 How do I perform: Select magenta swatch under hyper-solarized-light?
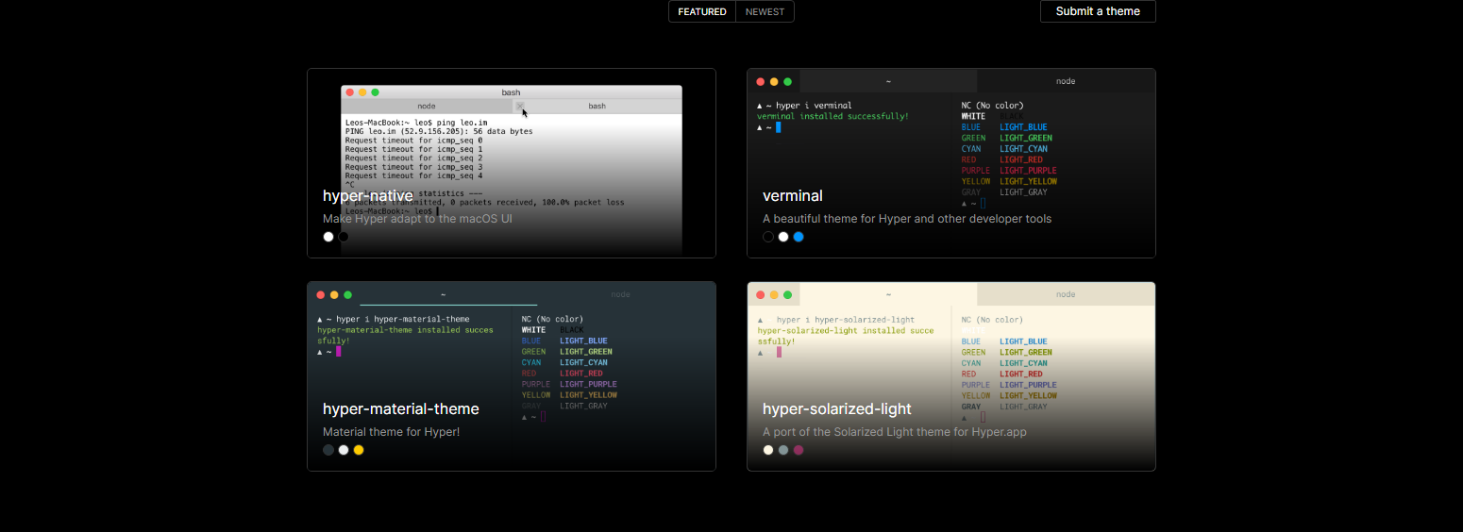tap(799, 450)
